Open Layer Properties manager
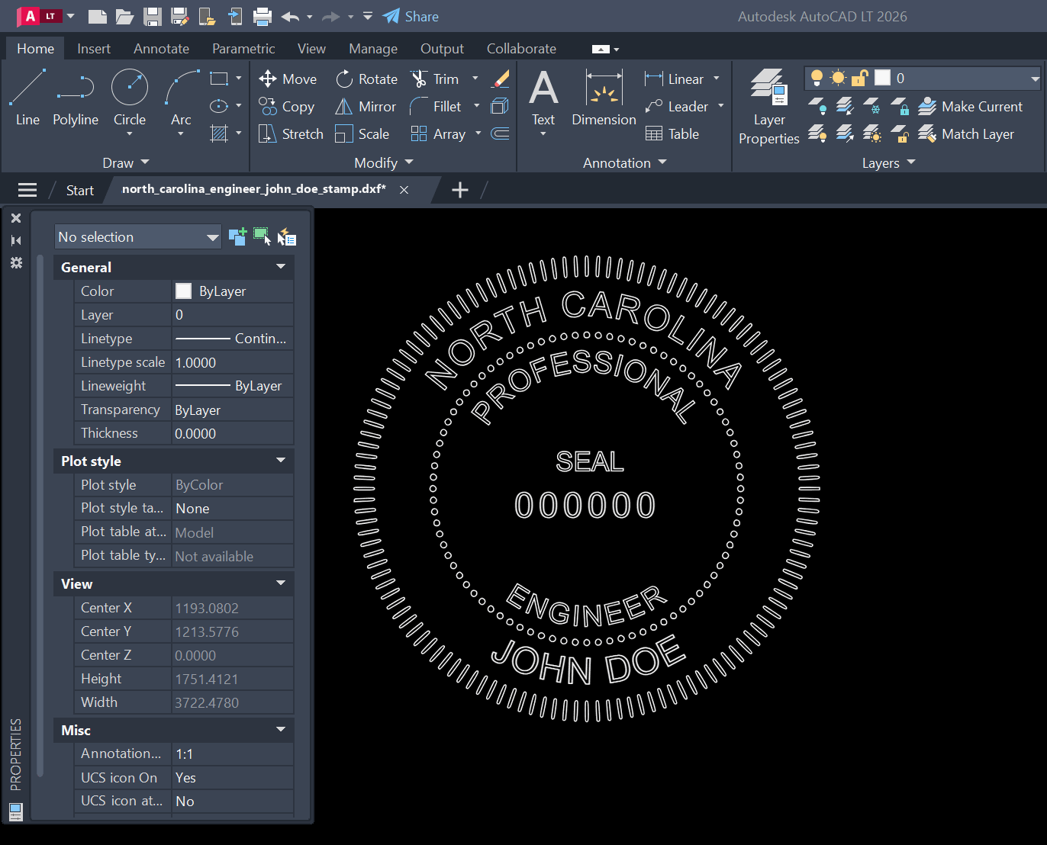 (x=769, y=107)
